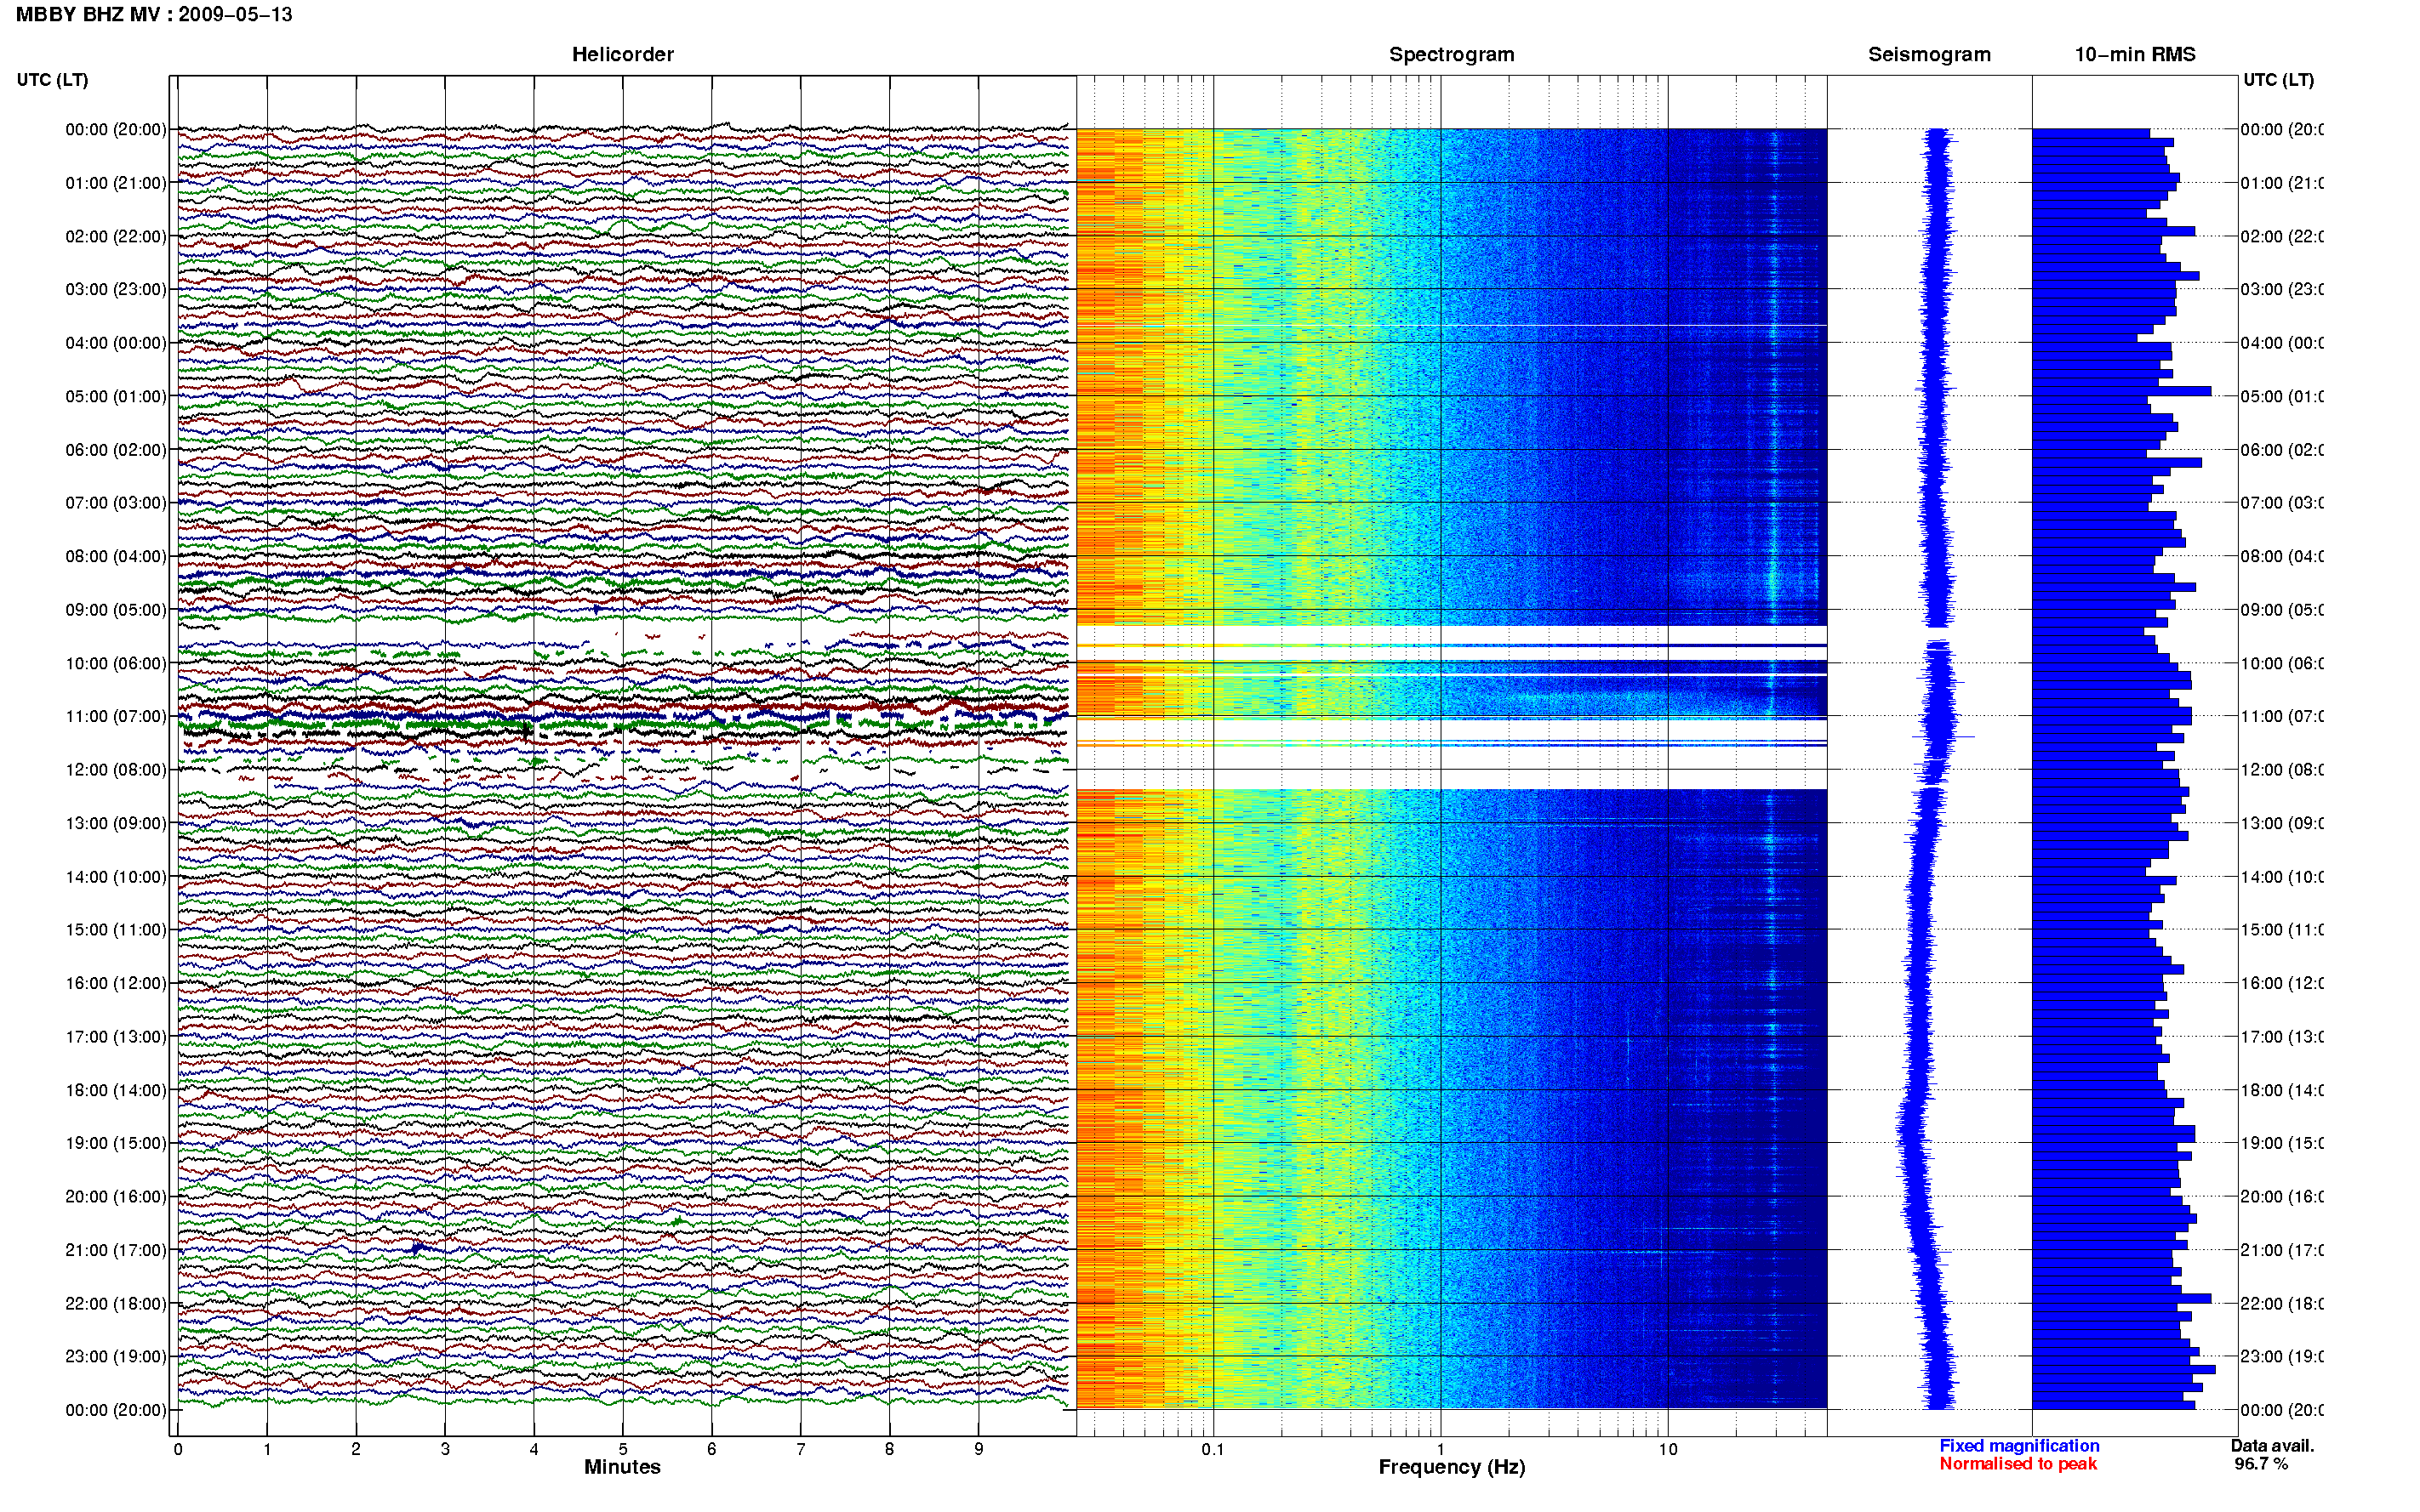Screen dimensions: 2420x1512
Task: Click the left '20:00 (16:00)' time label
Action: click(x=116, y=1197)
